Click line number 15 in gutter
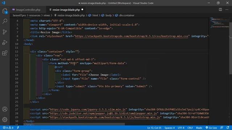The height and width of the screenshot is (130, 232). [17, 63]
